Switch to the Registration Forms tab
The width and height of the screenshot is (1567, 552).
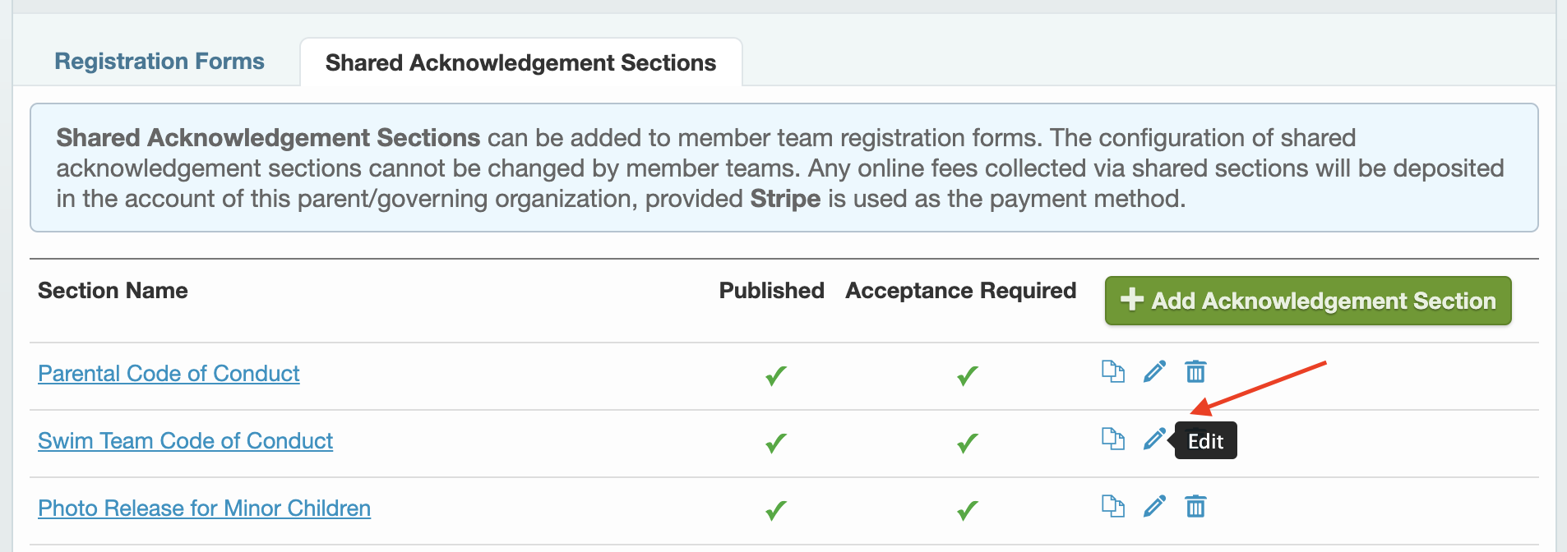tap(159, 62)
